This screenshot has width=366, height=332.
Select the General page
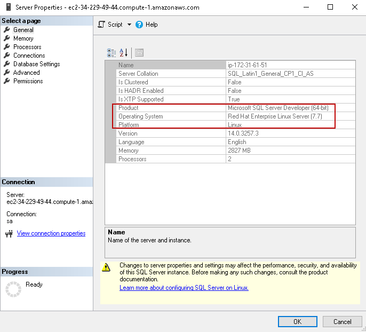tap(23, 30)
